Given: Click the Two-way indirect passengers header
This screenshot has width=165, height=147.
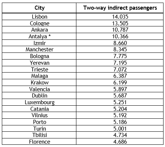Looking at the screenshot, I should 120,8.
